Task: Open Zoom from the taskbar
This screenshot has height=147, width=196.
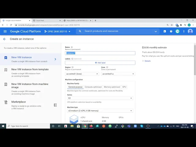Action: 135,126
